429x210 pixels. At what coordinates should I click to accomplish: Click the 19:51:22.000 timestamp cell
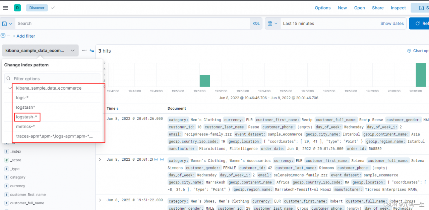tap(135, 200)
